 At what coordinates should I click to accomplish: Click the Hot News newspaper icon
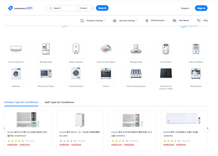(174, 21)
